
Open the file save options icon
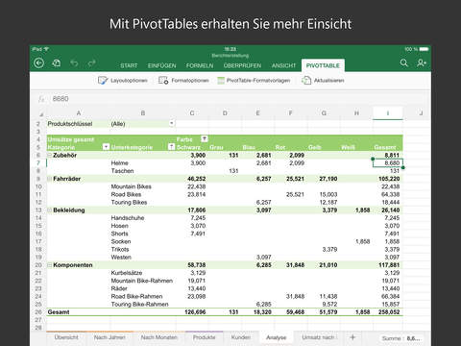click(57, 62)
